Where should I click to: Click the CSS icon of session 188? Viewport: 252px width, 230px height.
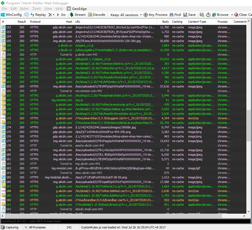click(3, 191)
